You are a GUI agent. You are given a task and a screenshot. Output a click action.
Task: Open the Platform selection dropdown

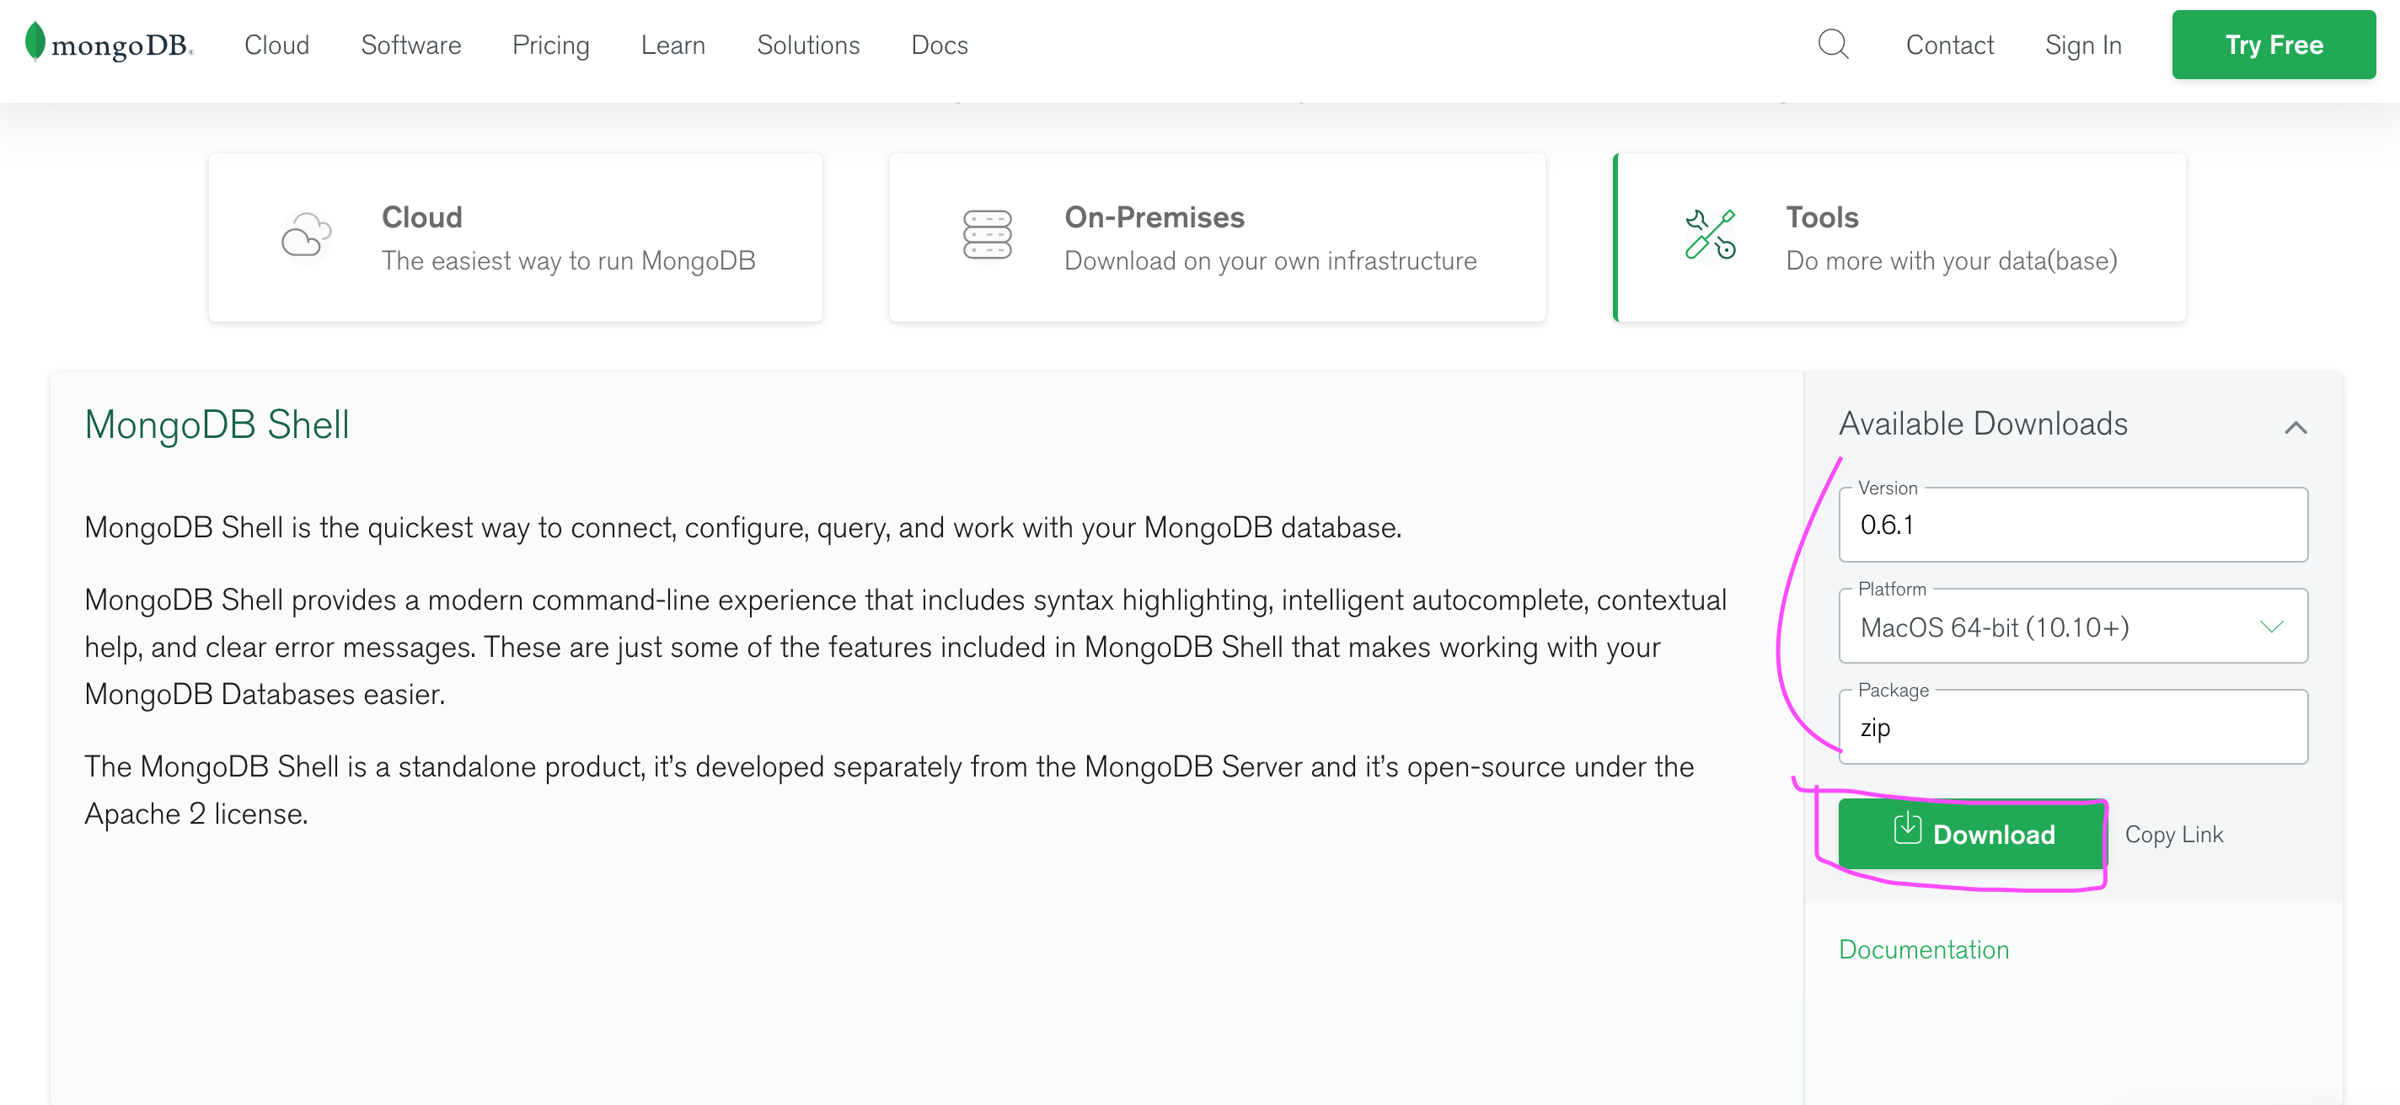2072,627
